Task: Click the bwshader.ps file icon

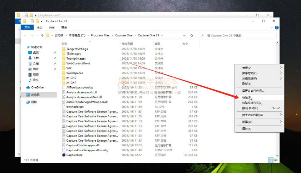Action: (x=64, y=107)
